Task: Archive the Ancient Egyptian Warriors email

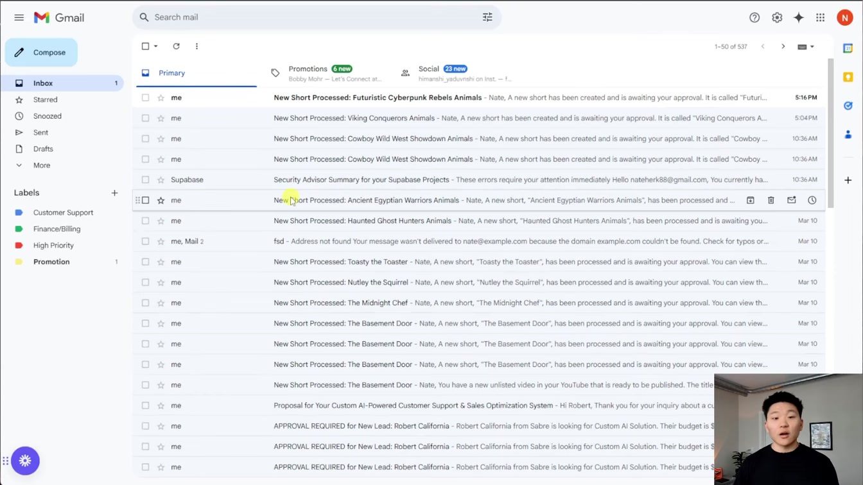Action: click(x=750, y=200)
